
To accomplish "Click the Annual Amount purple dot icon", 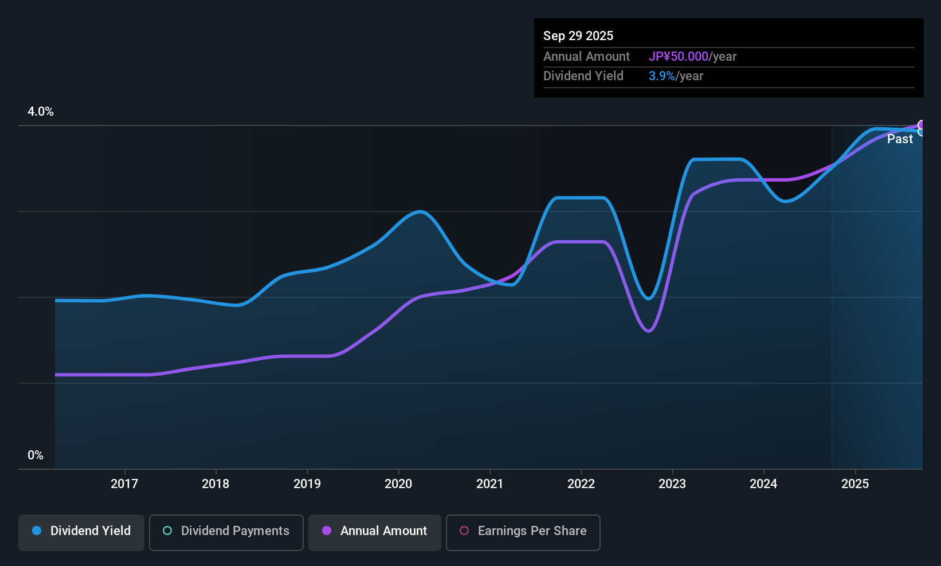I will coord(327,531).
